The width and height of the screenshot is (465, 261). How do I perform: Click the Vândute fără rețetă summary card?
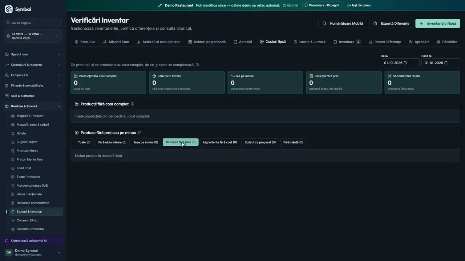(422, 83)
